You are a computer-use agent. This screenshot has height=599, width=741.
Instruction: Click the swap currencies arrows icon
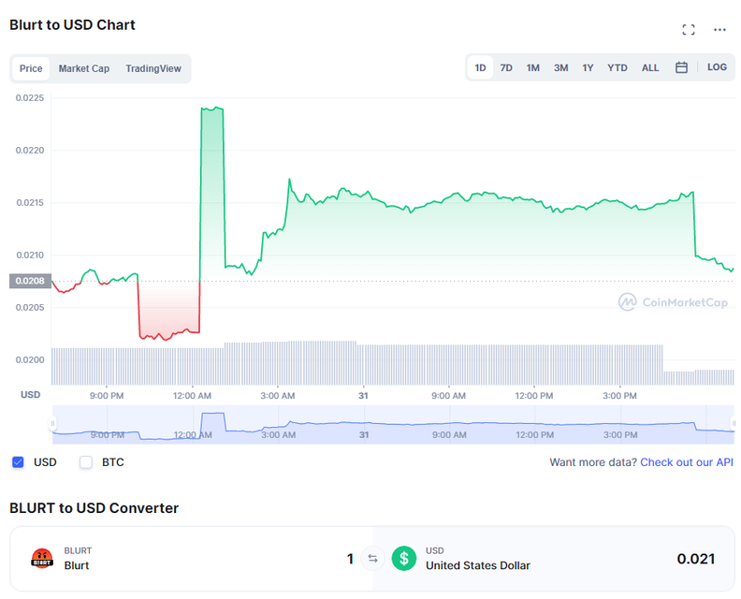pyautogui.click(x=373, y=559)
